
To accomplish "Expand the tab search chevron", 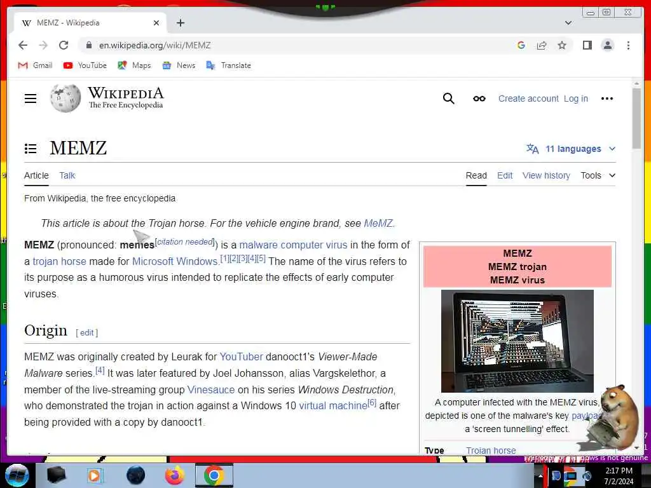I will tap(568, 23).
